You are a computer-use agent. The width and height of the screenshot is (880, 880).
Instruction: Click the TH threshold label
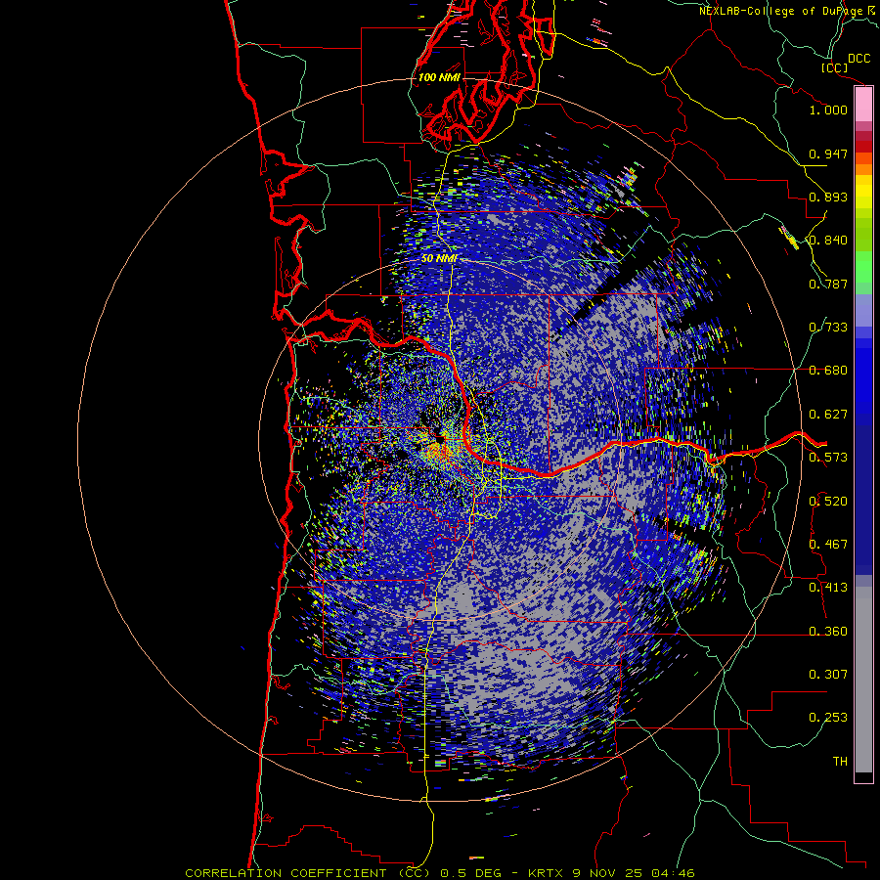tap(840, 762)
